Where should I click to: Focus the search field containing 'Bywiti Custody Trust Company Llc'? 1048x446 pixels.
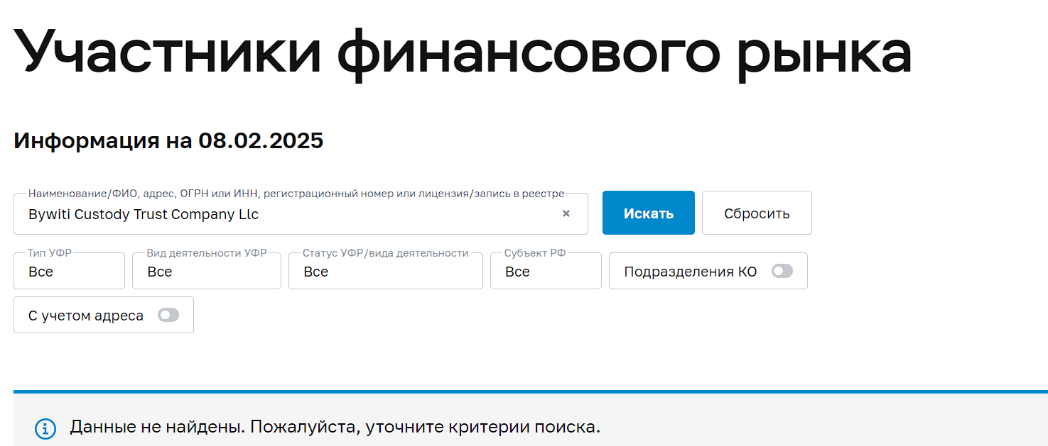(x=284, y=214)
